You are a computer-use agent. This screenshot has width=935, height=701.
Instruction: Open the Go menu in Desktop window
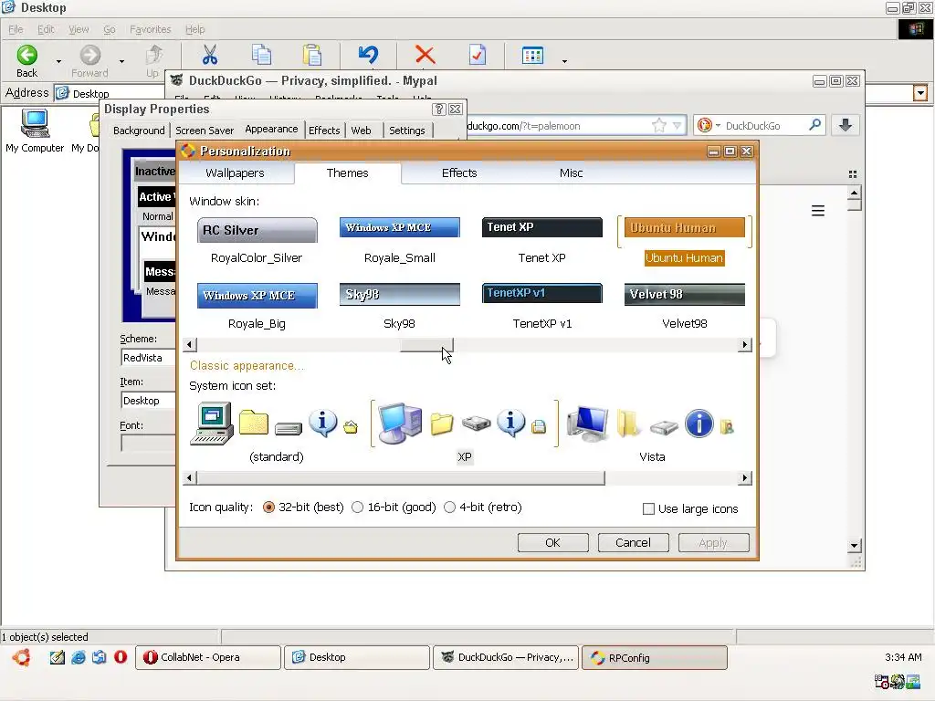[110, 29]
